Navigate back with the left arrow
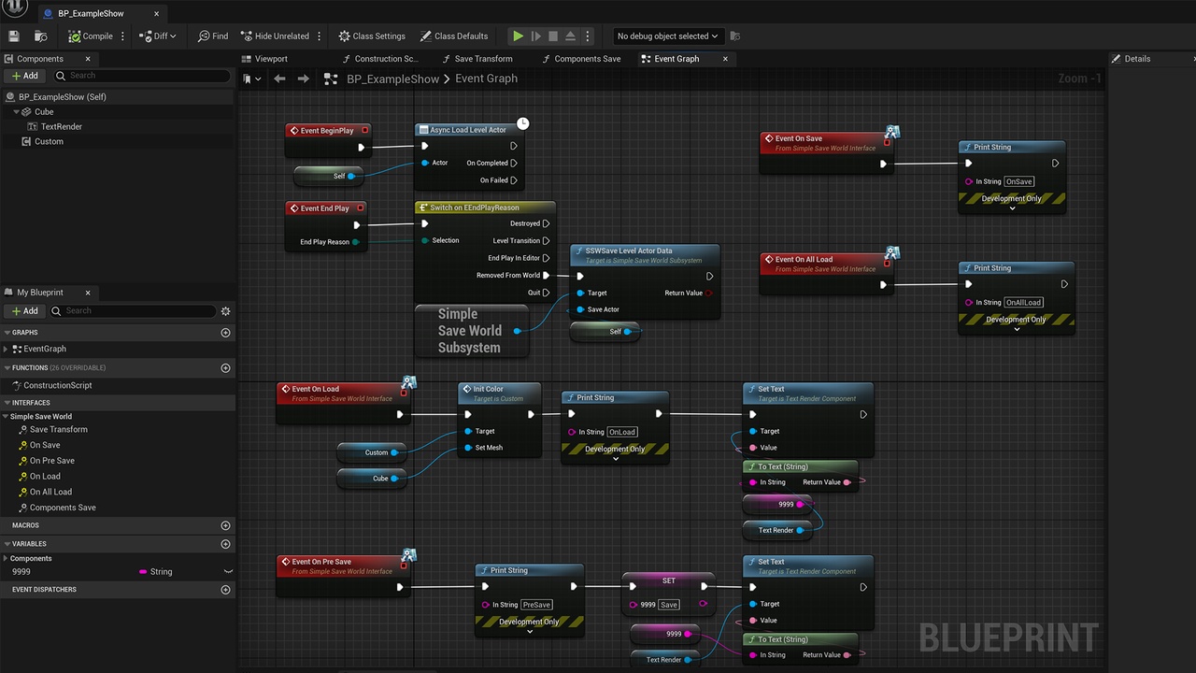Viewport: 1196px width, 673px height. pyautogui.click(x=279, y=79)
